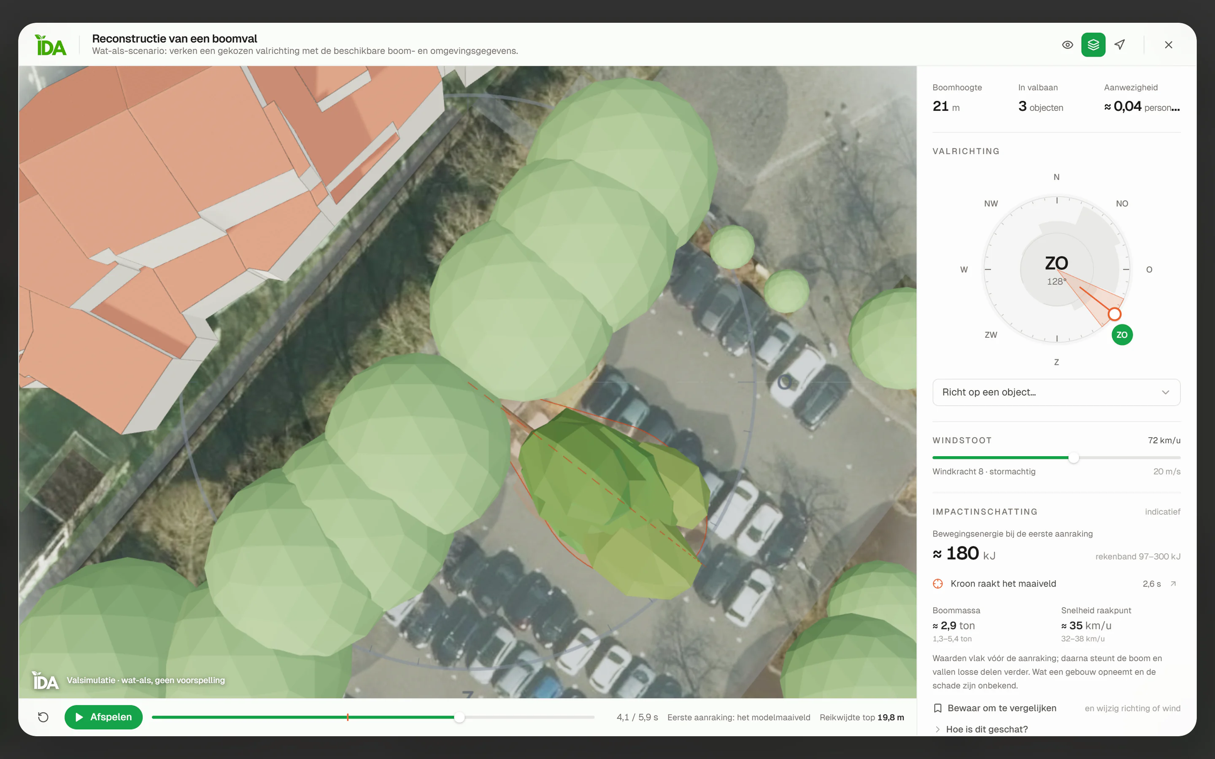1215x759 pixels.
Task: Open the 'Richt op een object…' dropdown
Action: (x=1056, y=392)
